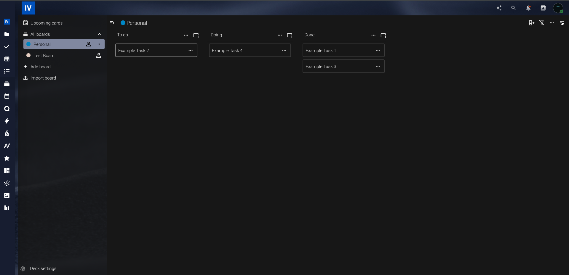Click the unified search magnifier icon

[x=513, y=8]
